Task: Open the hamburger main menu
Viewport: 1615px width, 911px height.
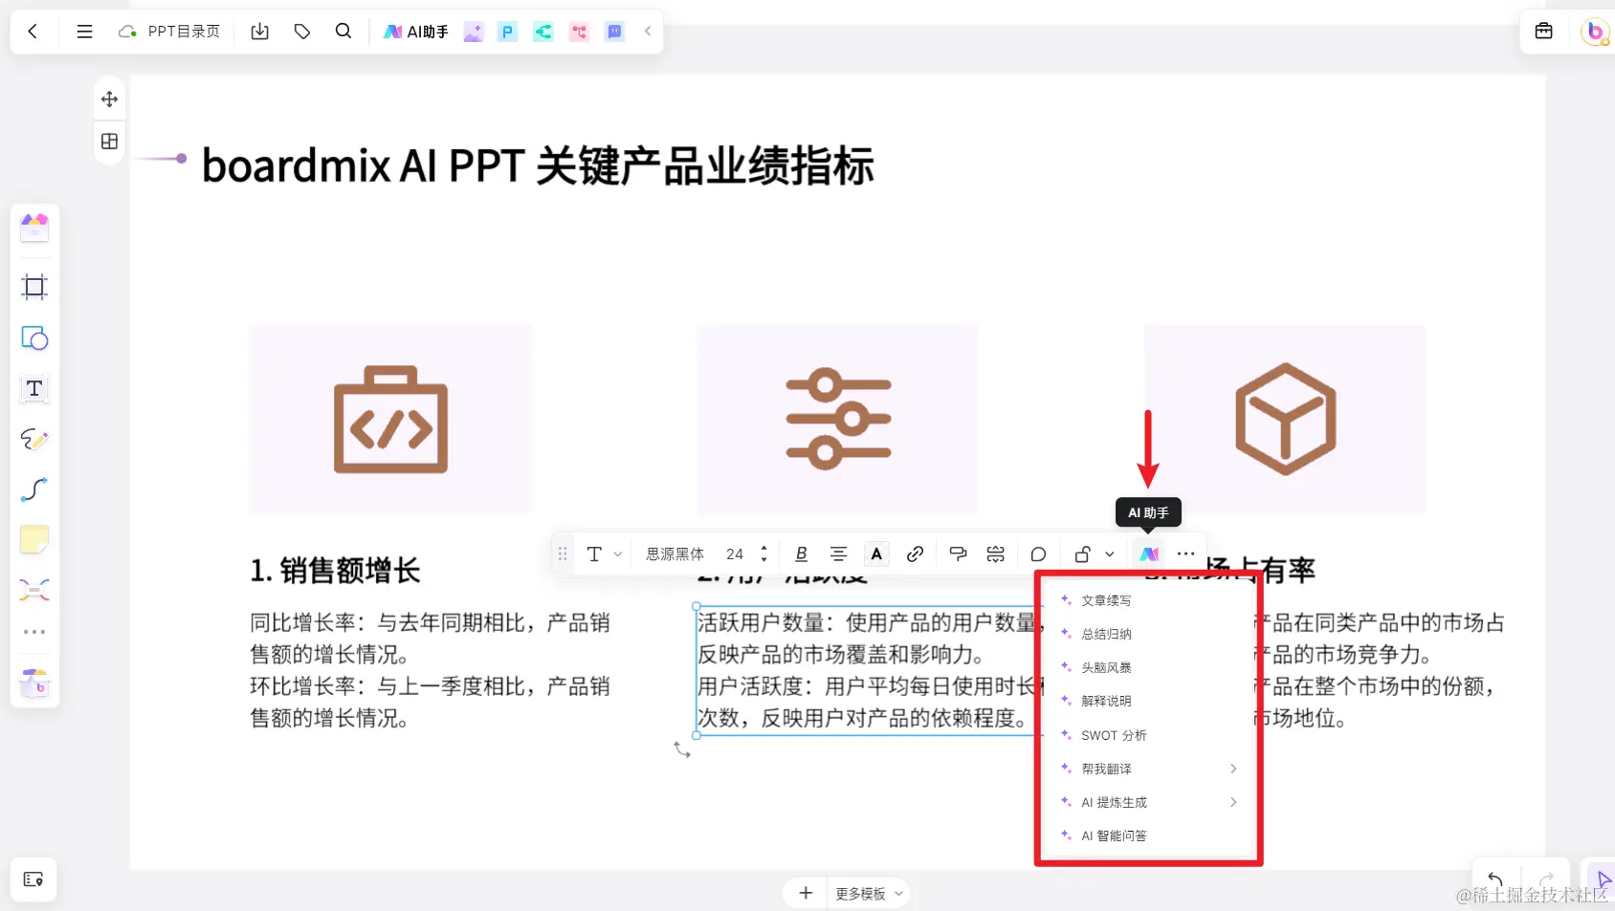Action: pos(84,32)
